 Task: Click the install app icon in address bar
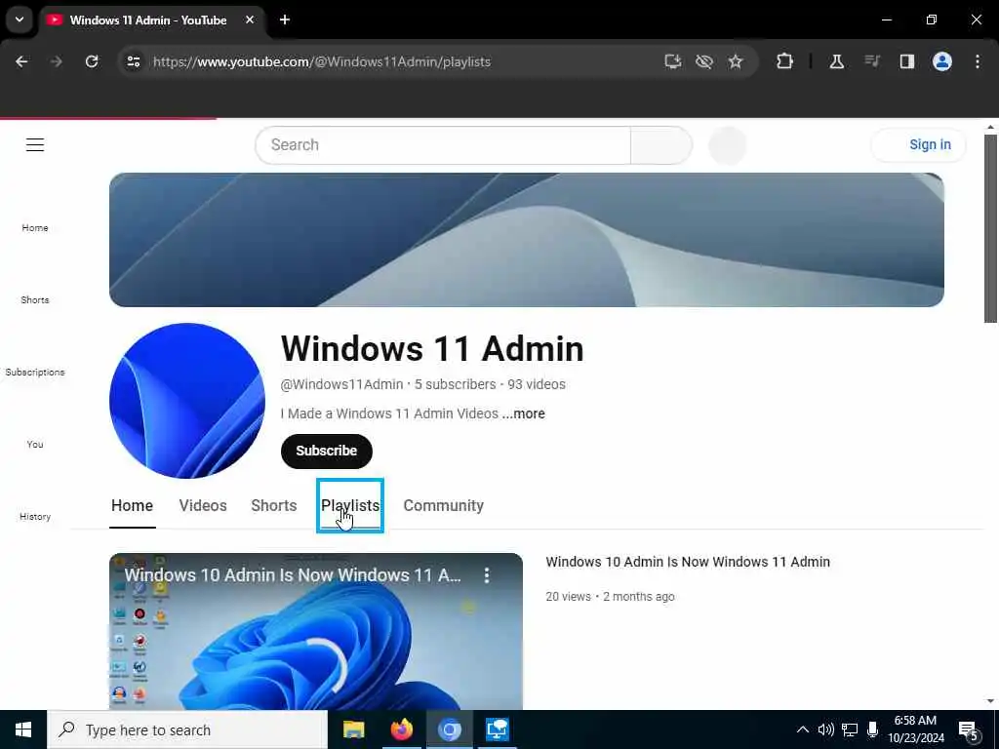(x=673, y=61)
